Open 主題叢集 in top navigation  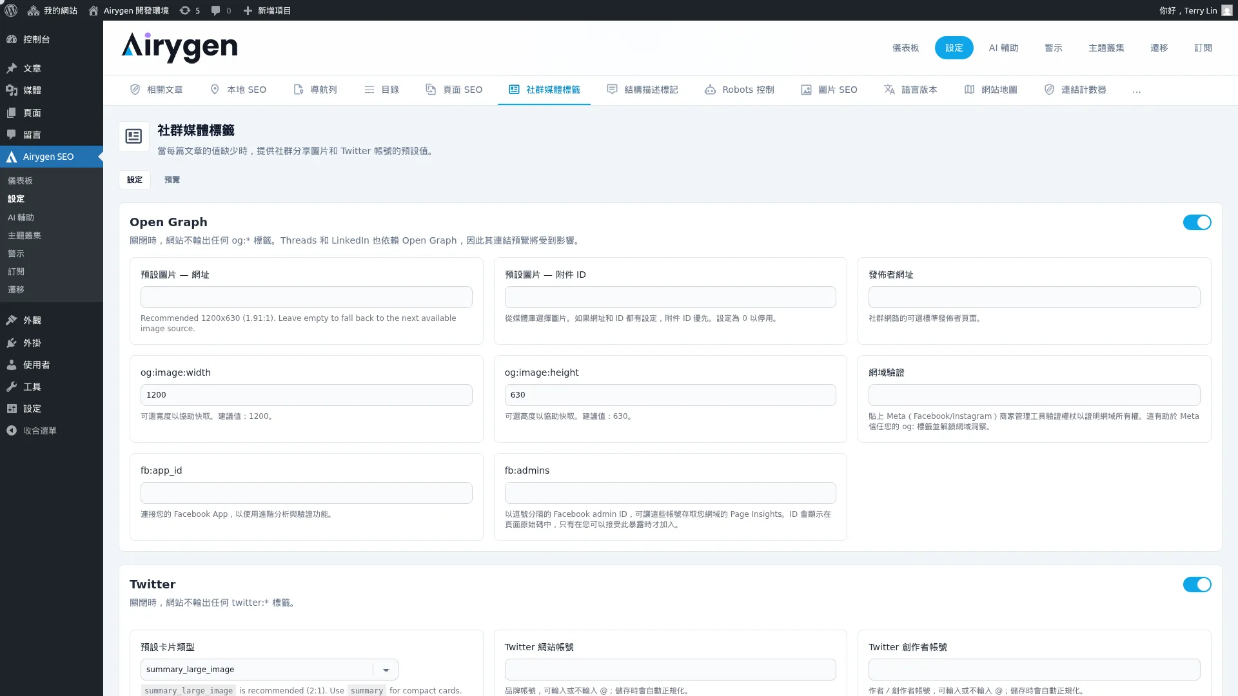[x=1106, y=48]
